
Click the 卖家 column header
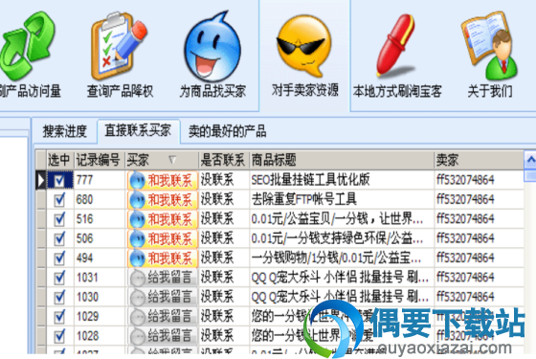click(x=479, y=160)
